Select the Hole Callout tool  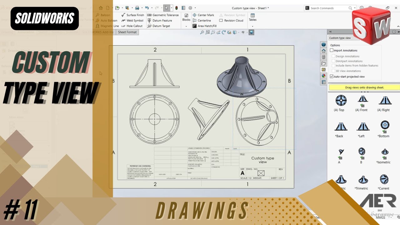click(132, 26)
